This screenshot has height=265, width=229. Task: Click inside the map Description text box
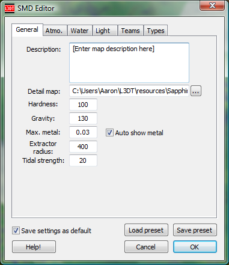129,62
